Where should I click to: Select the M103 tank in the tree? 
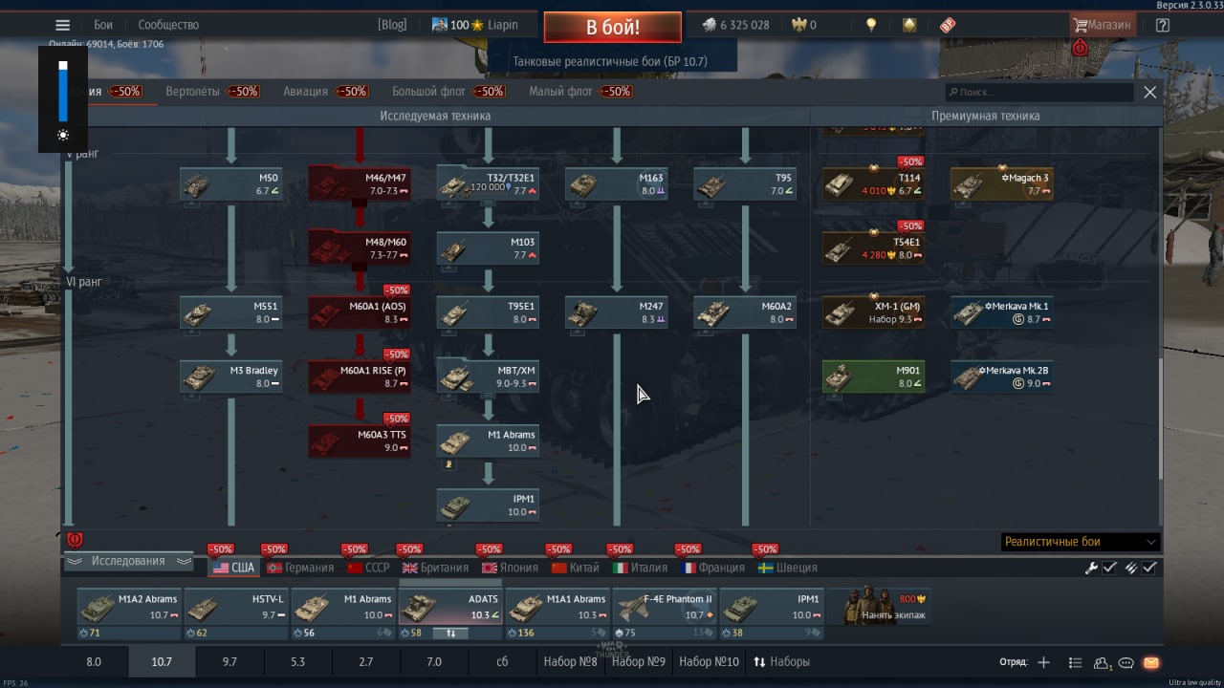[x=488, y=248]
